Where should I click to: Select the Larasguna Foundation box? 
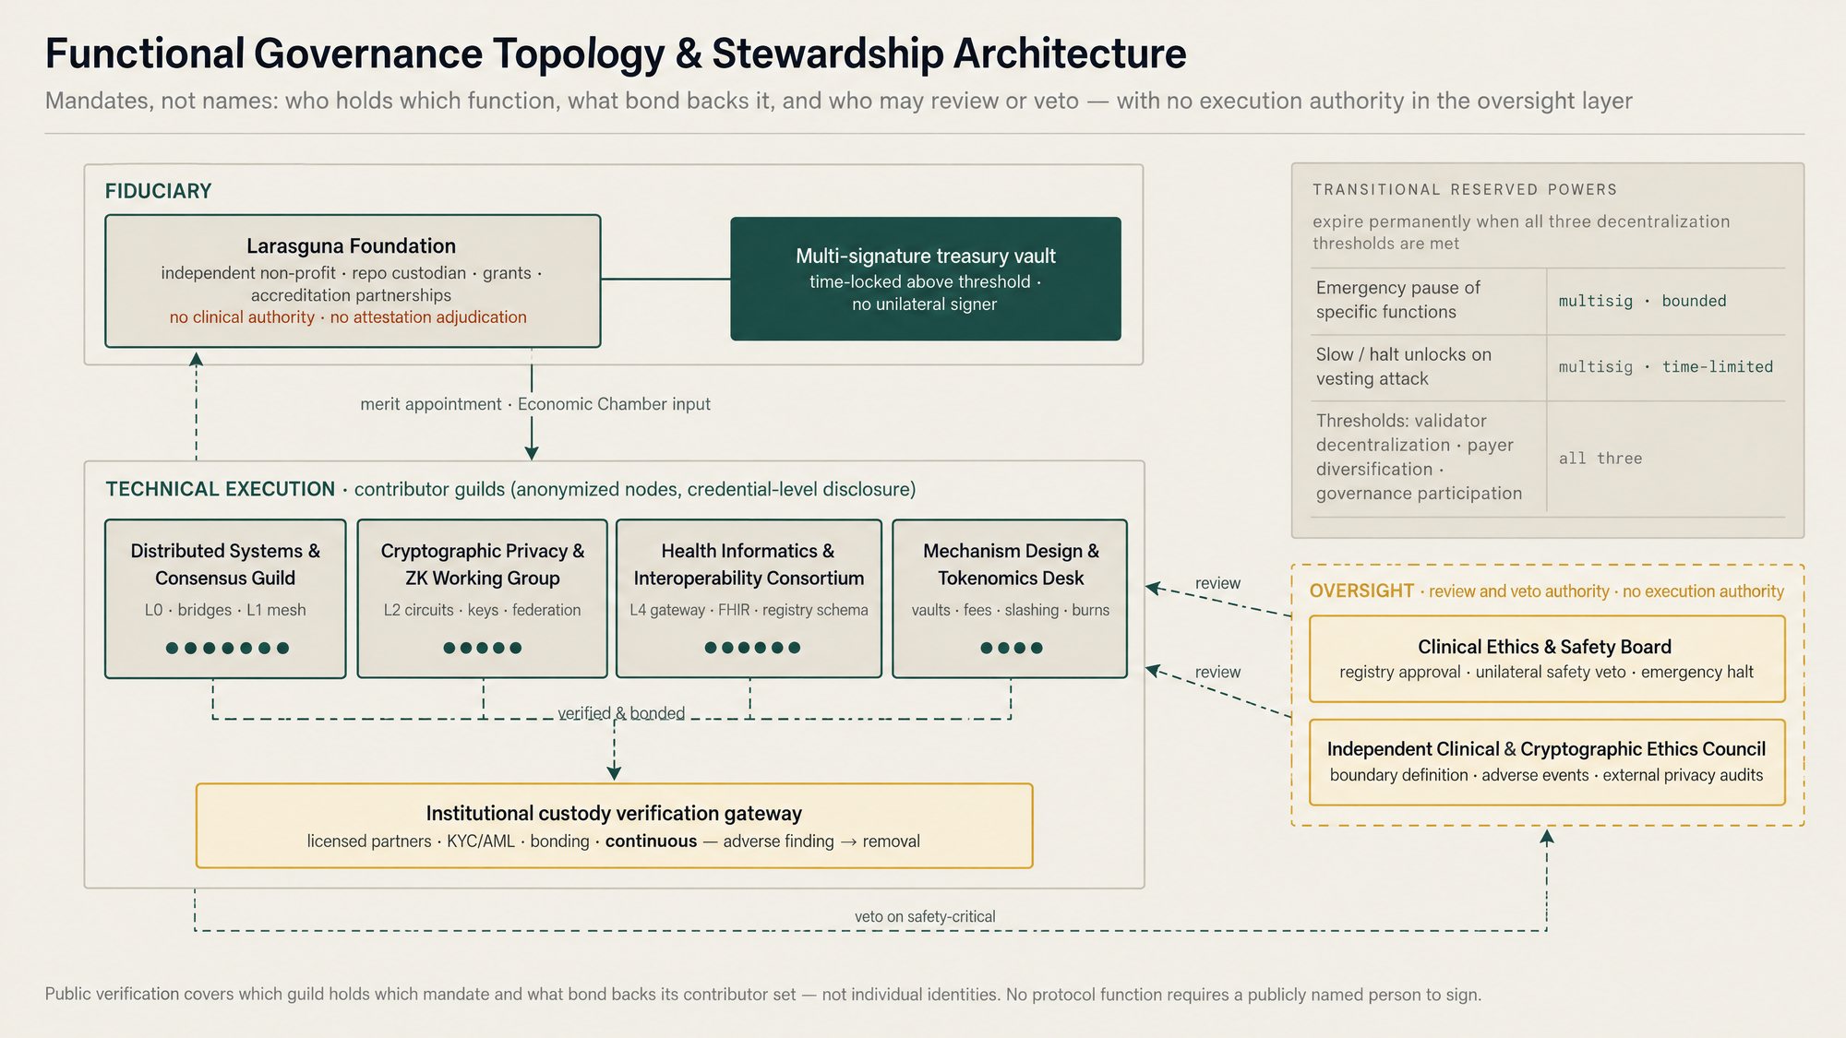[353, 281]
